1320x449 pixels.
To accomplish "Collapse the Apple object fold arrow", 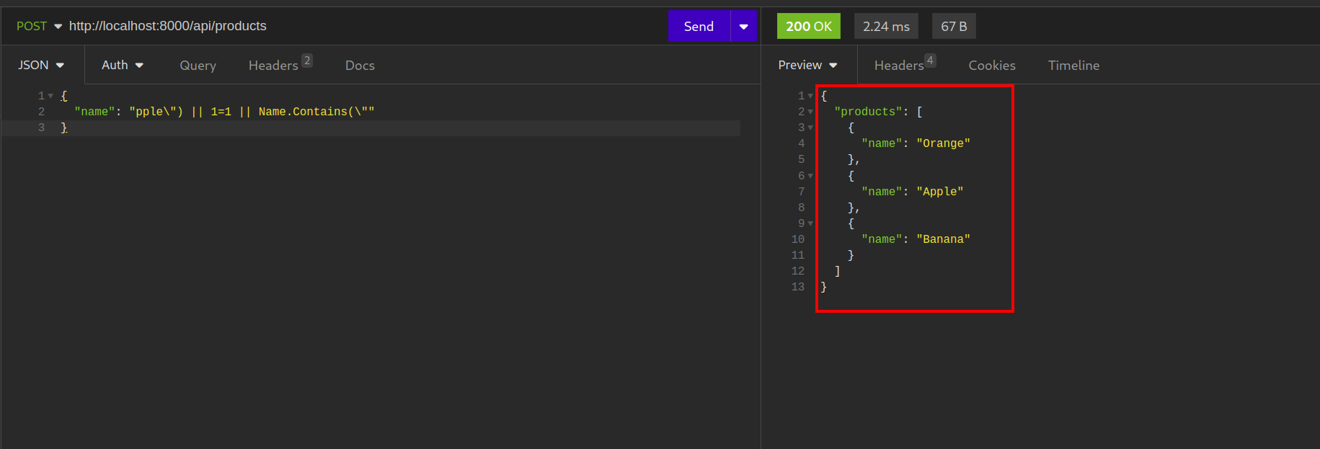I will point(810,176).
